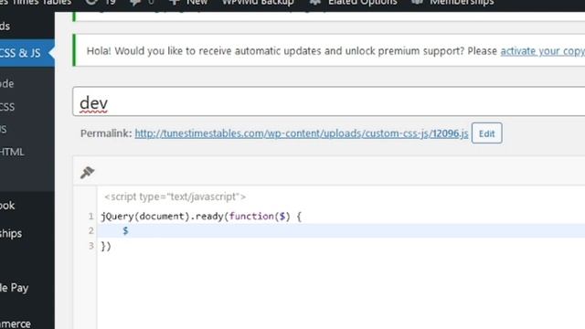This screenshot has width=585, height=329.
Task: Follow the activate your copy link
Action: (x=542, y=51)
